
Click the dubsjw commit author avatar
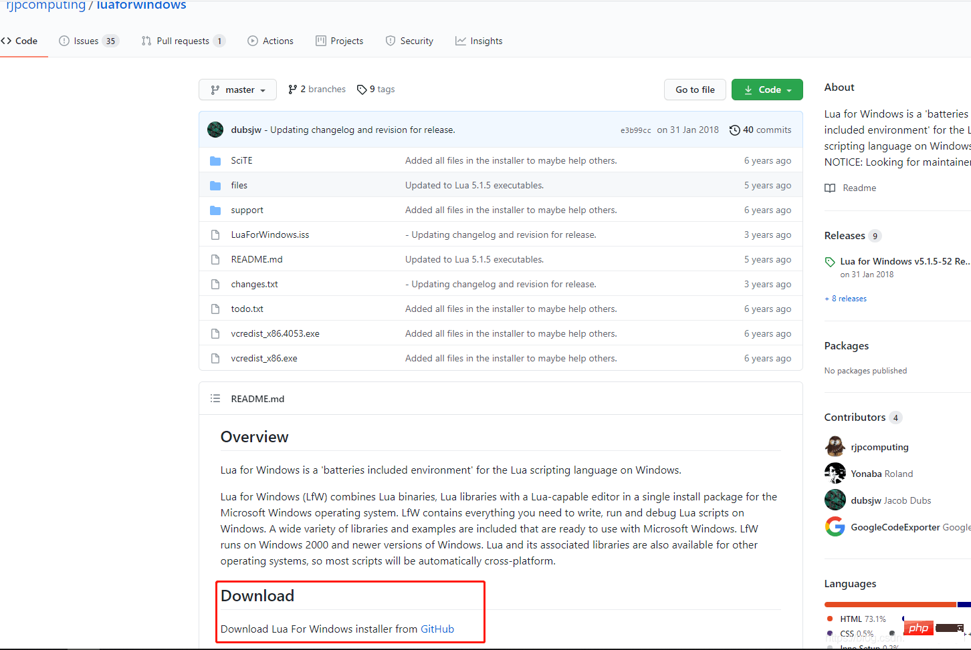click(215, 130)
